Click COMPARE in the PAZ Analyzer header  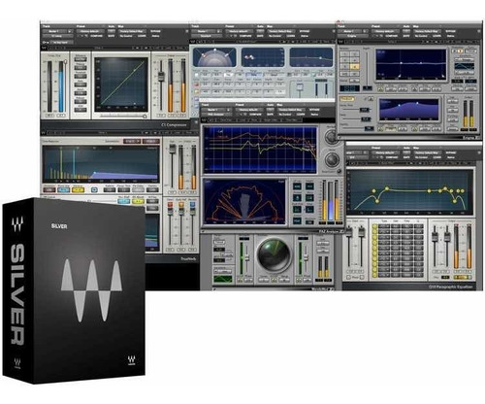pyautogui.click(x=255, y=115)
